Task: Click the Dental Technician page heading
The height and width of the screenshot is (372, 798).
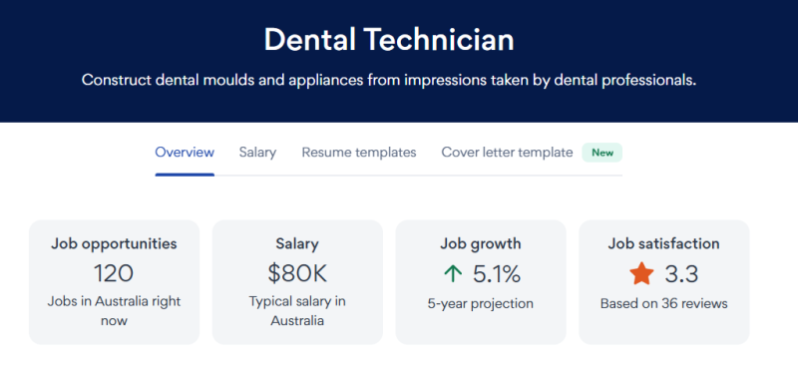Action: coord(389,39)
